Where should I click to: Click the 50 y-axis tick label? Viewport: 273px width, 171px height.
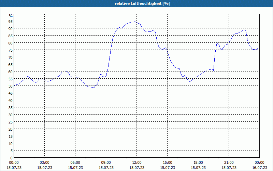(x=11, y=86)
